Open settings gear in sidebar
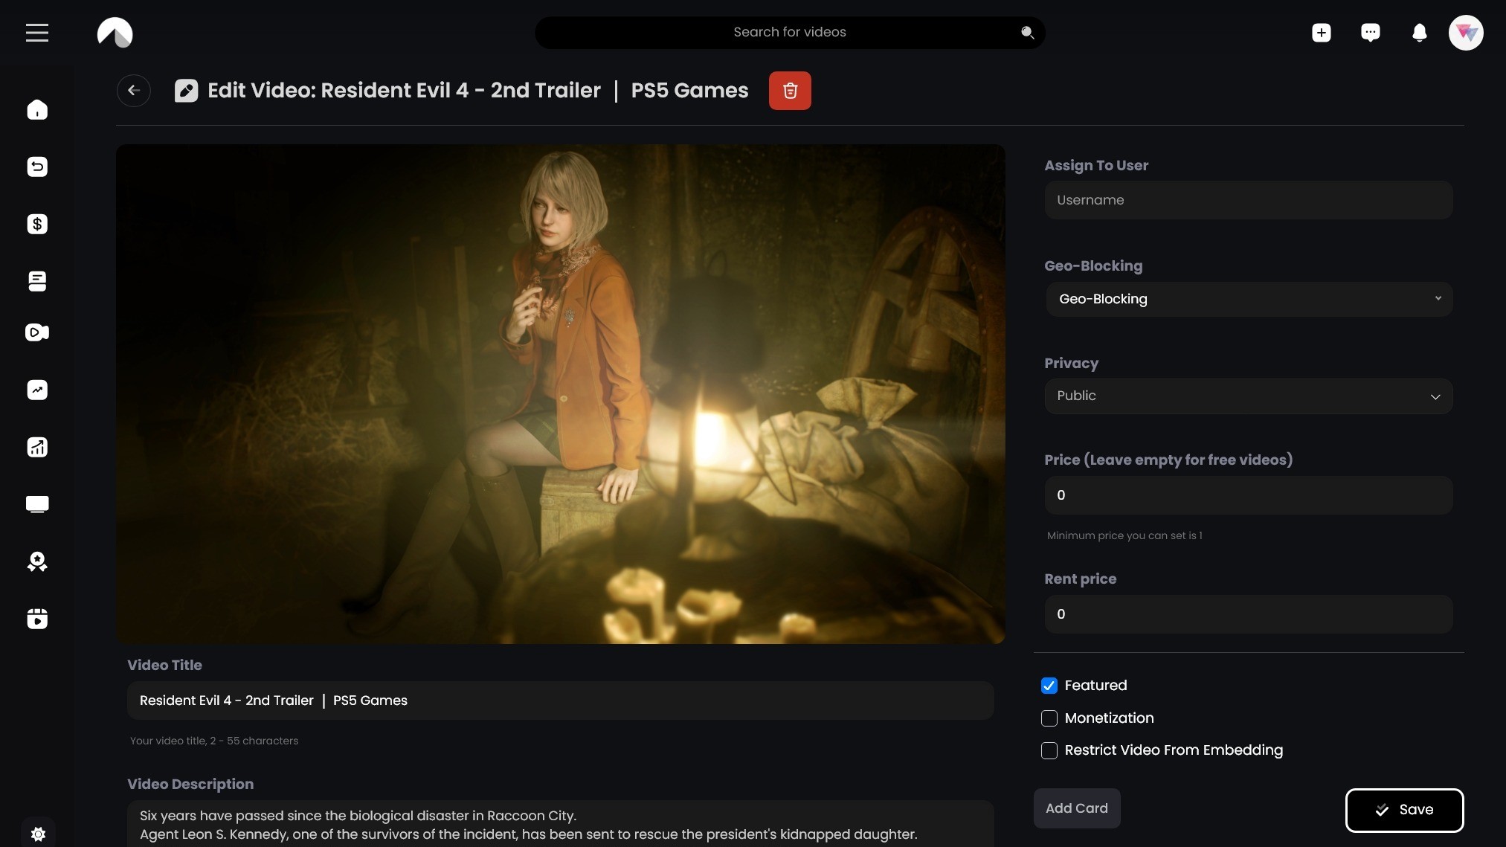Screen dimensions: 1506x847 tap(38, 834)
